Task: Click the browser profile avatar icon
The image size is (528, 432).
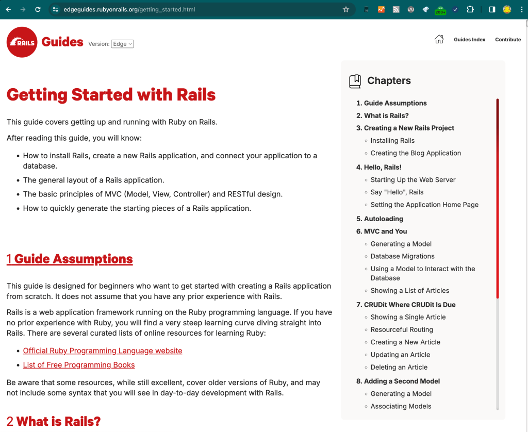Action: [x=507, y=9]
